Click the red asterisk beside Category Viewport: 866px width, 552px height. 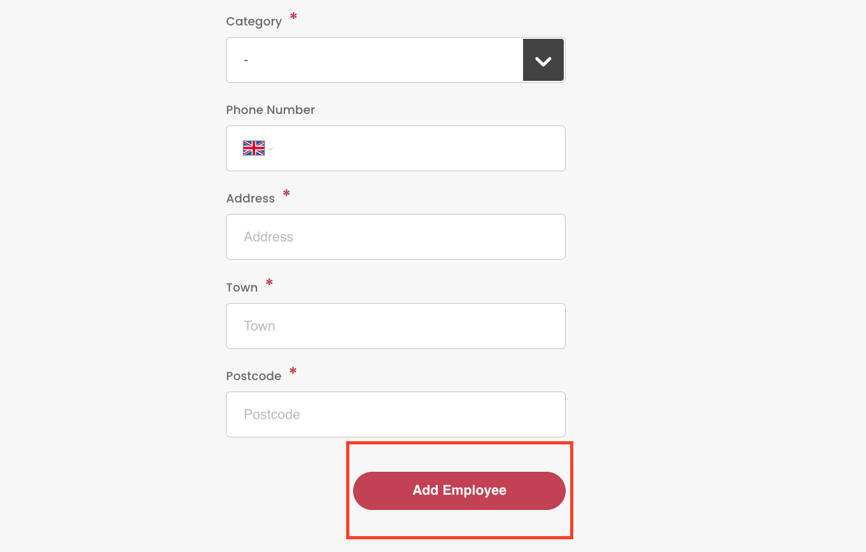pyautogui.click(x=293, y=17)
